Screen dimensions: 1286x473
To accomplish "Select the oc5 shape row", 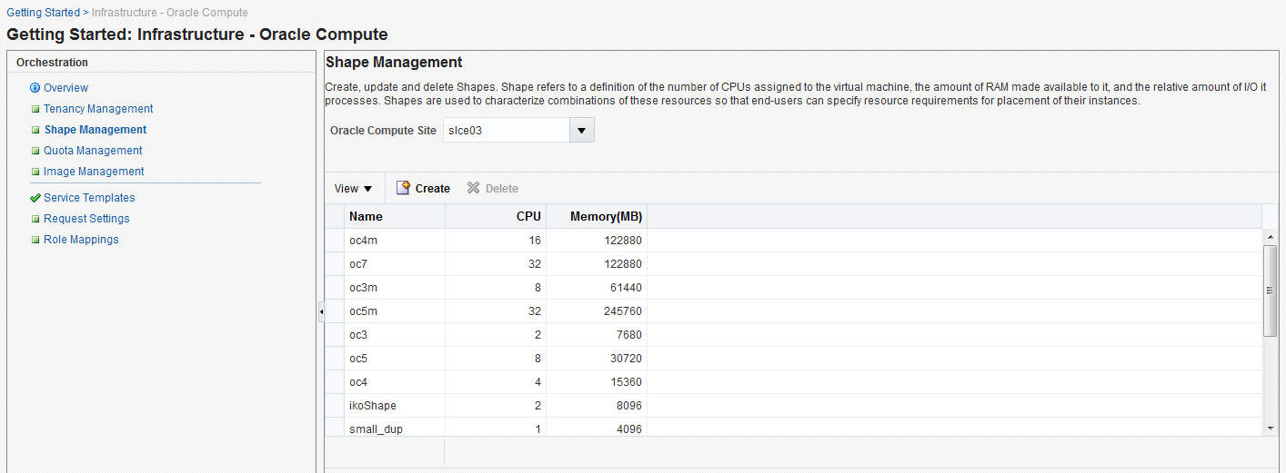I will coord(794,359).
